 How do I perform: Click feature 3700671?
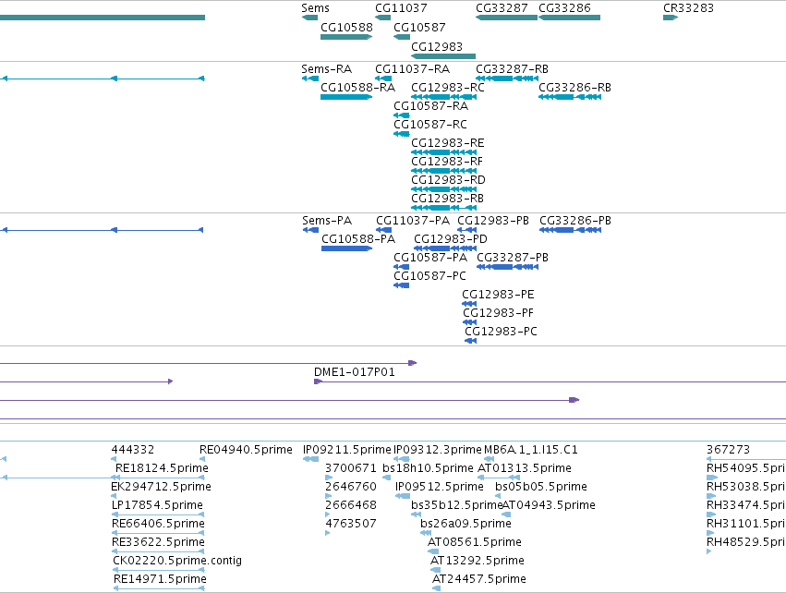tap(328, 478)
